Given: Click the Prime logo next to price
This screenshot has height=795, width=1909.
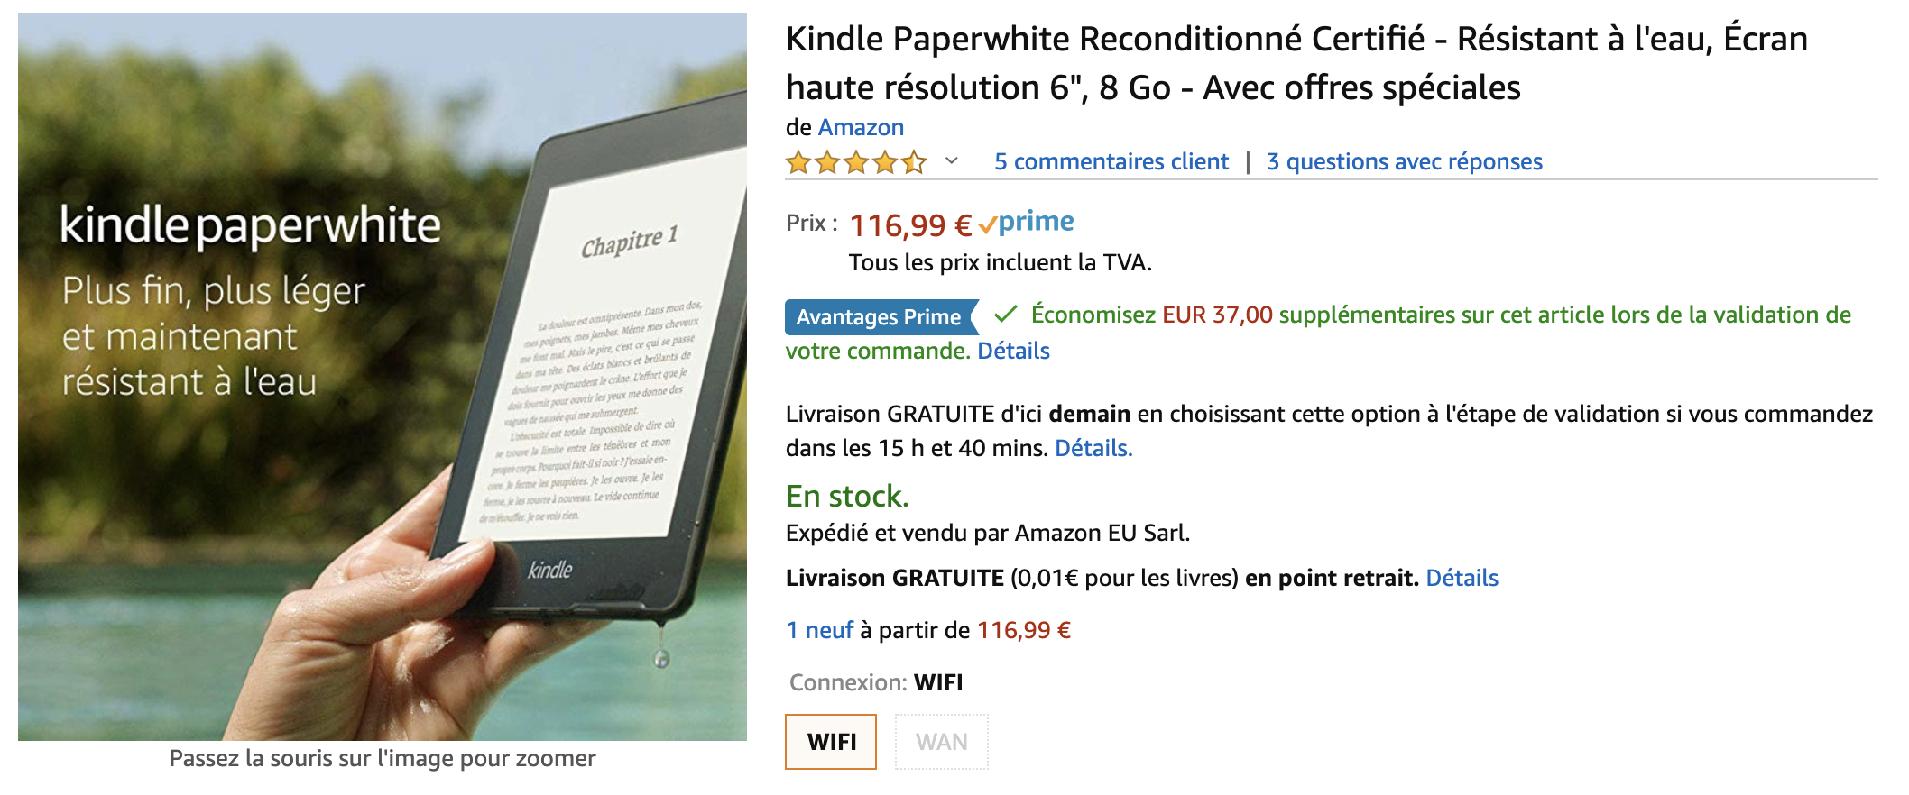Looking at the screenshot, I should pyautogui.click(x=1027, y=222).
